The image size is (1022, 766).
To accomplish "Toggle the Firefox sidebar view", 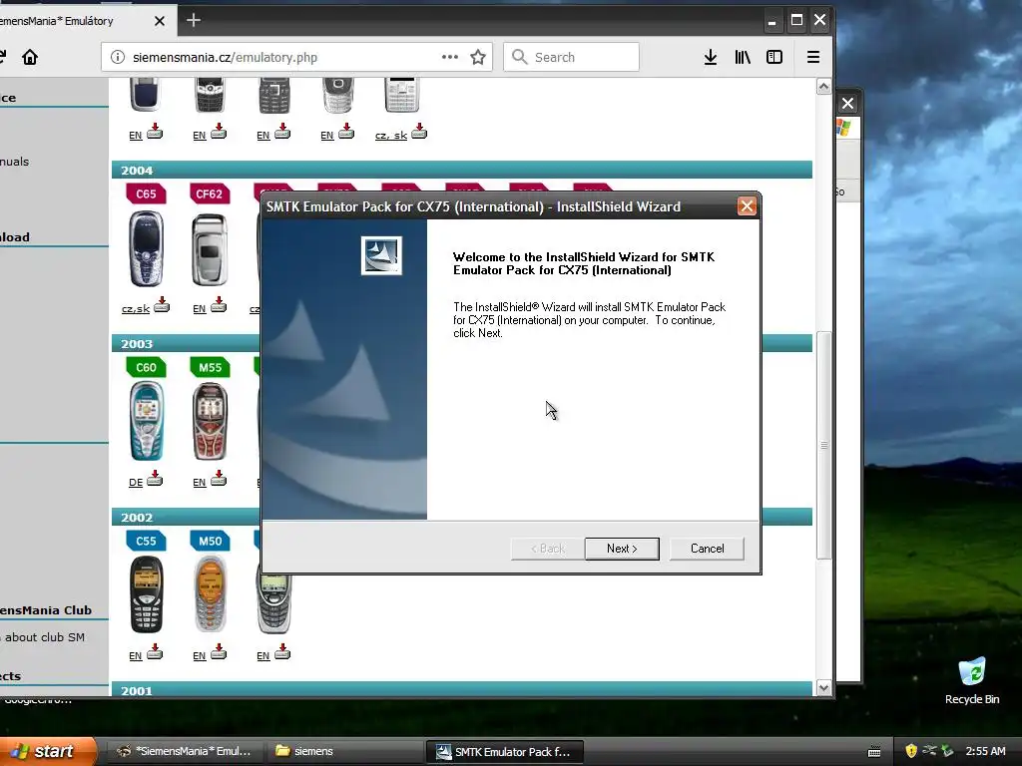I will pos(774,57).
